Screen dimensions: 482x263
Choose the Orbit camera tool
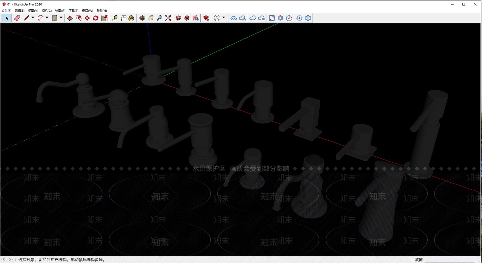[x=142, y=18]
